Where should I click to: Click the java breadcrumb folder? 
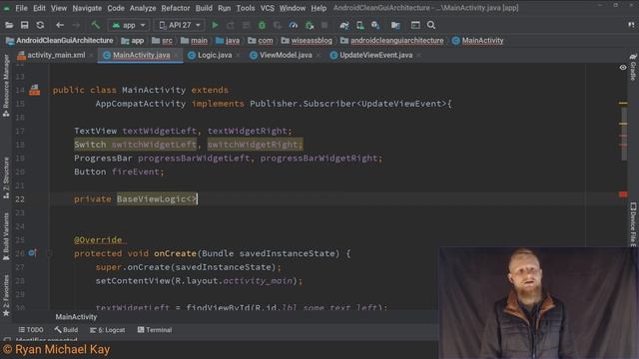[228, 40]
